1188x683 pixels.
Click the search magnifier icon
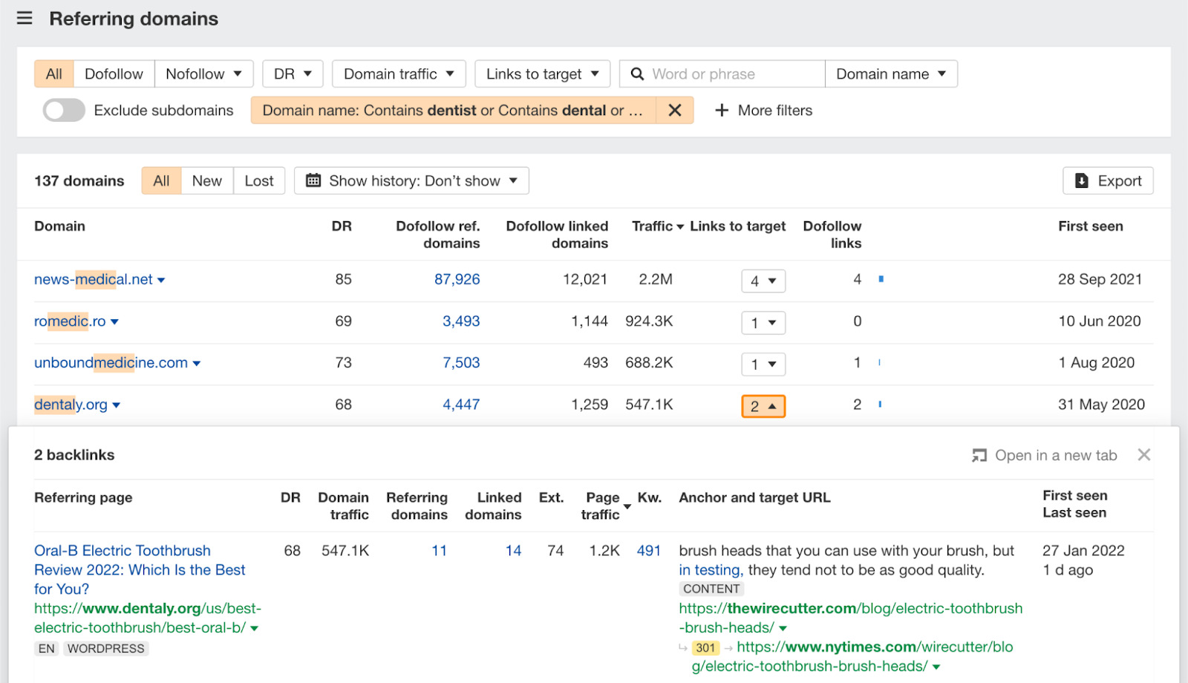point(637,73)
